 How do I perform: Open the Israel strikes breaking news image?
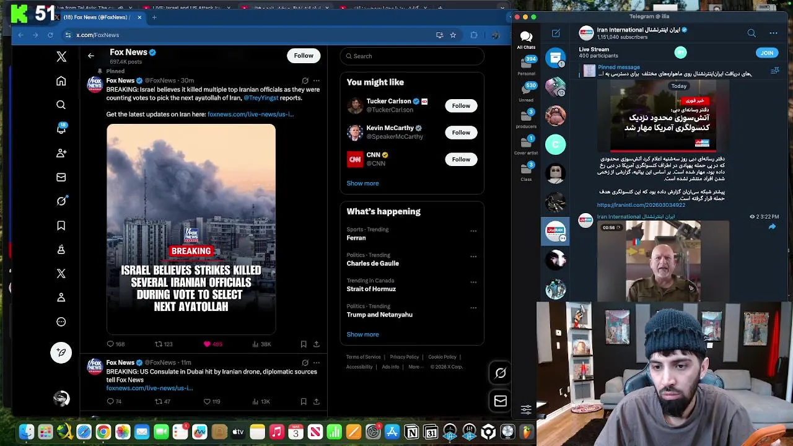[191, 229]
